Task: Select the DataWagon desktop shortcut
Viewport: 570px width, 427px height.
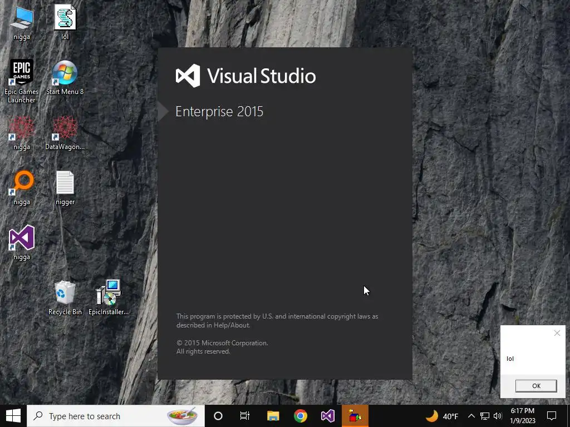Action: (x=65, y=133)
